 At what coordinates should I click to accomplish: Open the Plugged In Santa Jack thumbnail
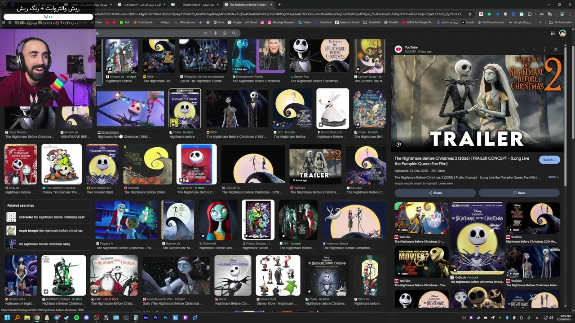coord(126,220)
